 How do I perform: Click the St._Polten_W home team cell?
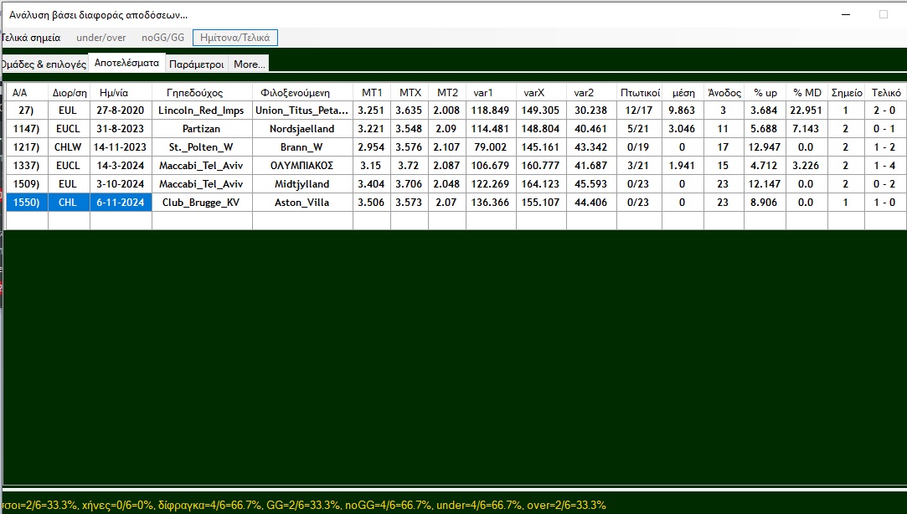pos(202,147)
